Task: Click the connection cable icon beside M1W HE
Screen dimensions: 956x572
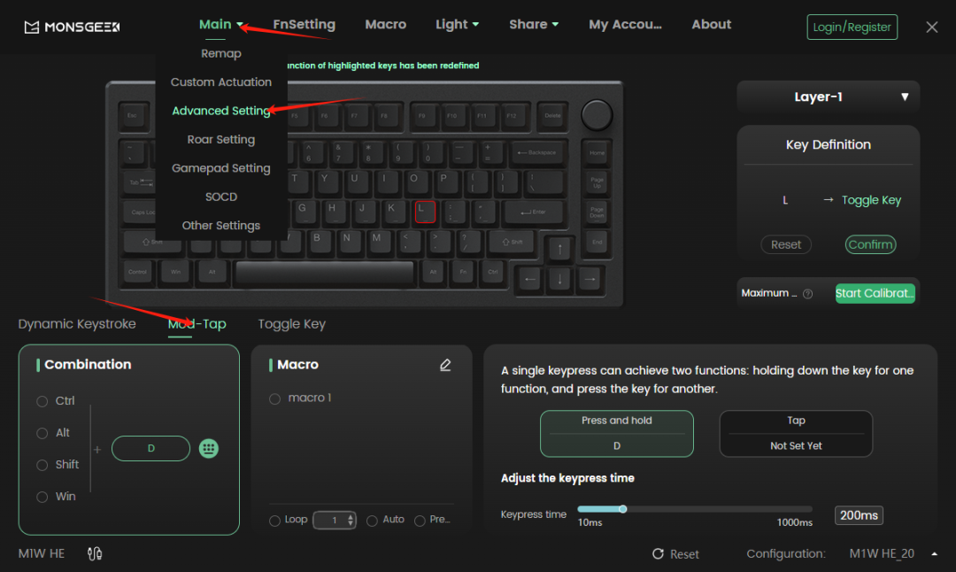Action: point(95,553)
